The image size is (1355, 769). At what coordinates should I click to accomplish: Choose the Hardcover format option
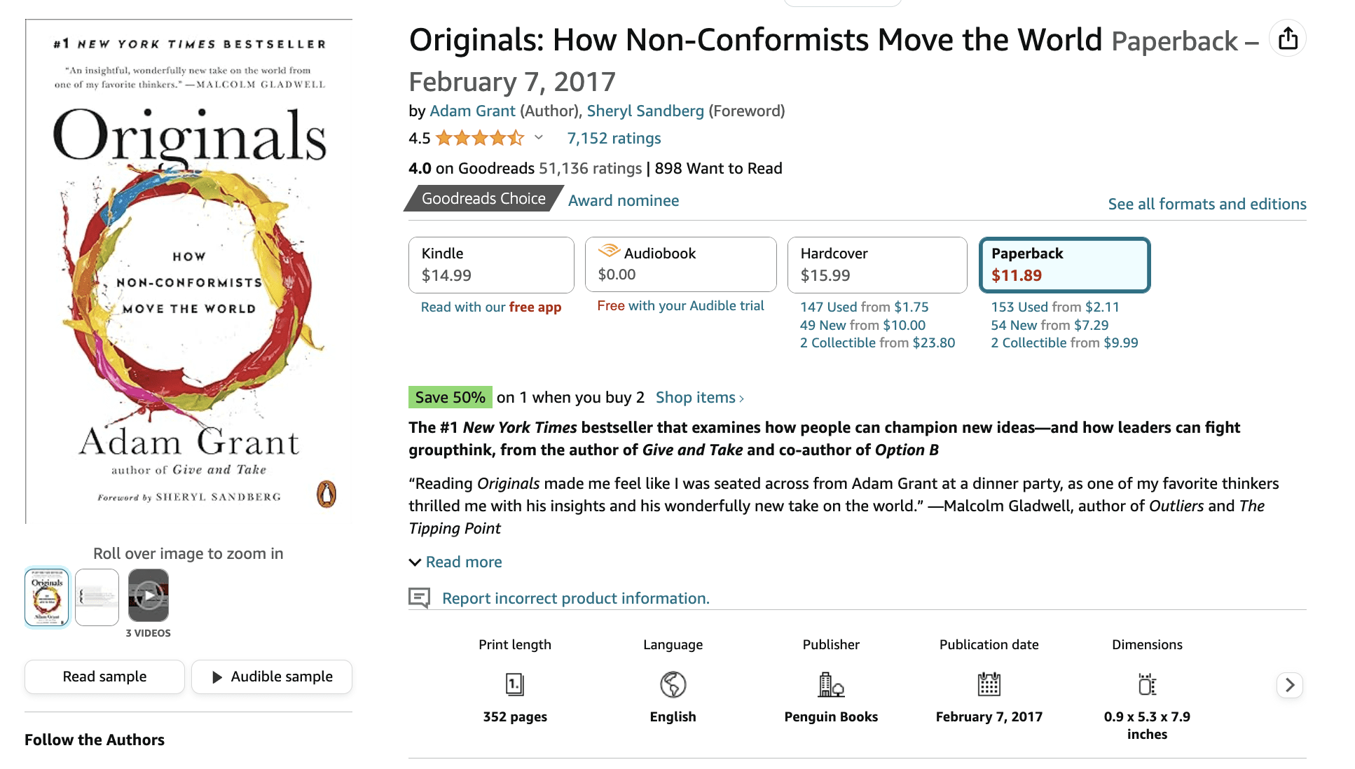coord(877,265)
